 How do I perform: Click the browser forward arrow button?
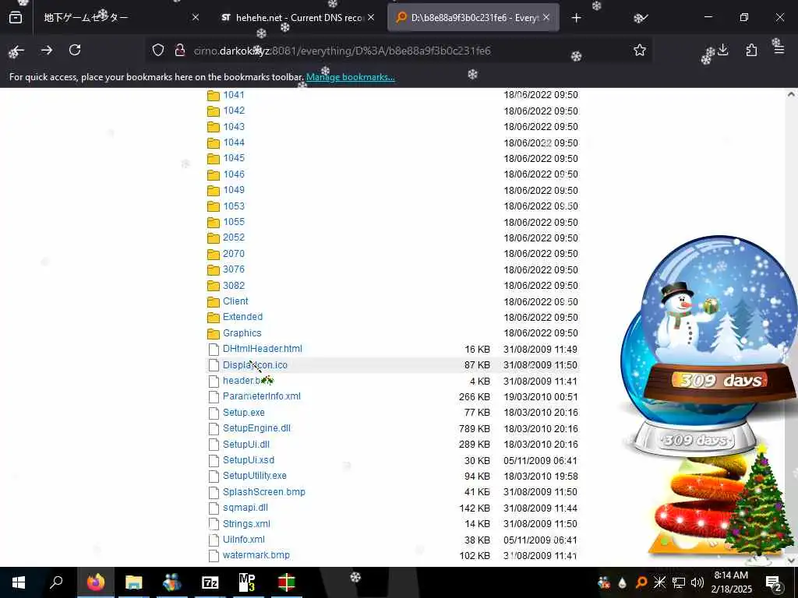point(46,51)
